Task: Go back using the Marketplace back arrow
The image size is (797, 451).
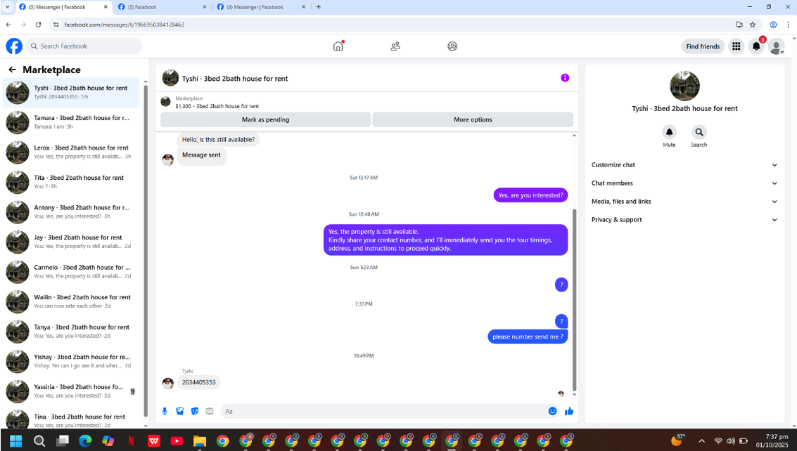Action: 12,70
